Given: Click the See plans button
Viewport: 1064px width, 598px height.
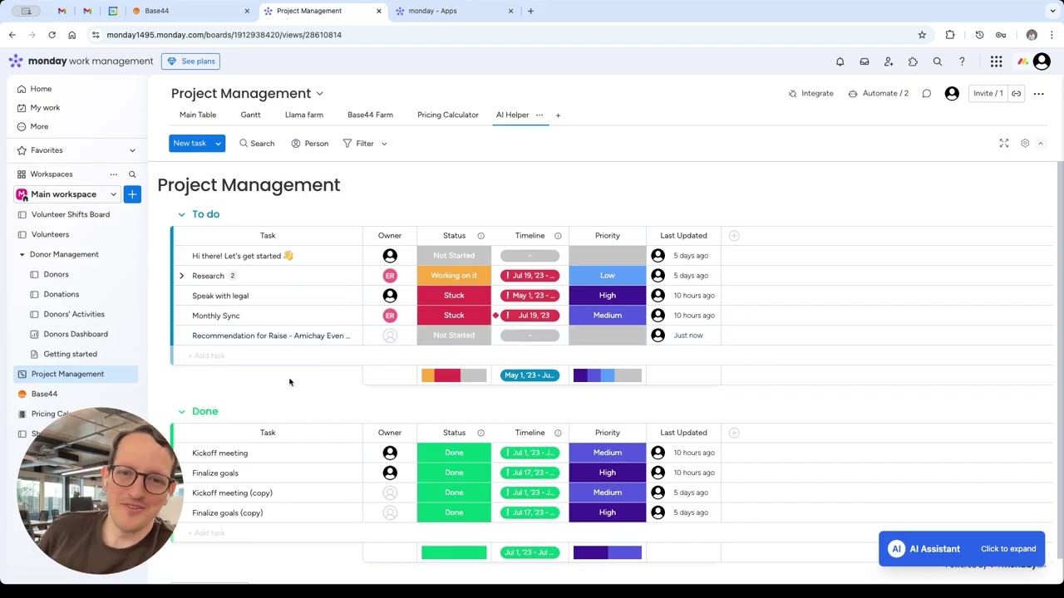Looking at the screenshot, I should click(191, 61).
